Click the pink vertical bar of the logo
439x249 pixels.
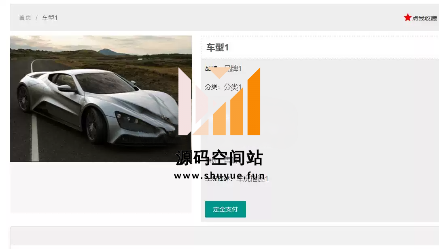point(185,102)
